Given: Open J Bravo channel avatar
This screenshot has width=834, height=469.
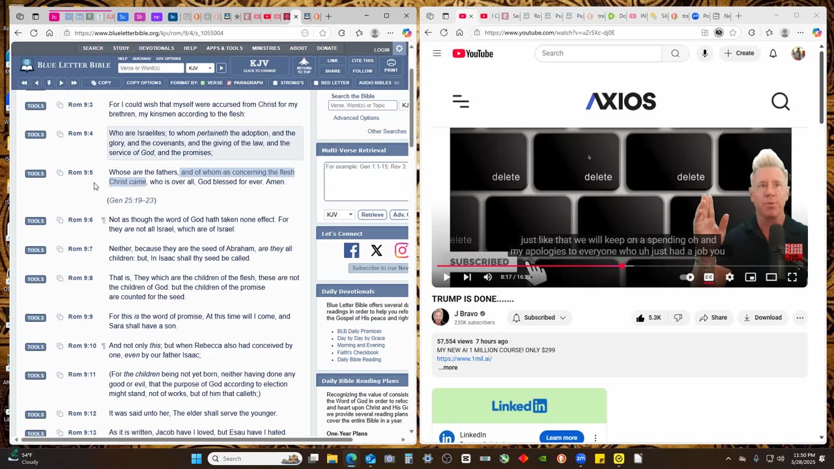Looking at the screenshot, I should point(440,317).
